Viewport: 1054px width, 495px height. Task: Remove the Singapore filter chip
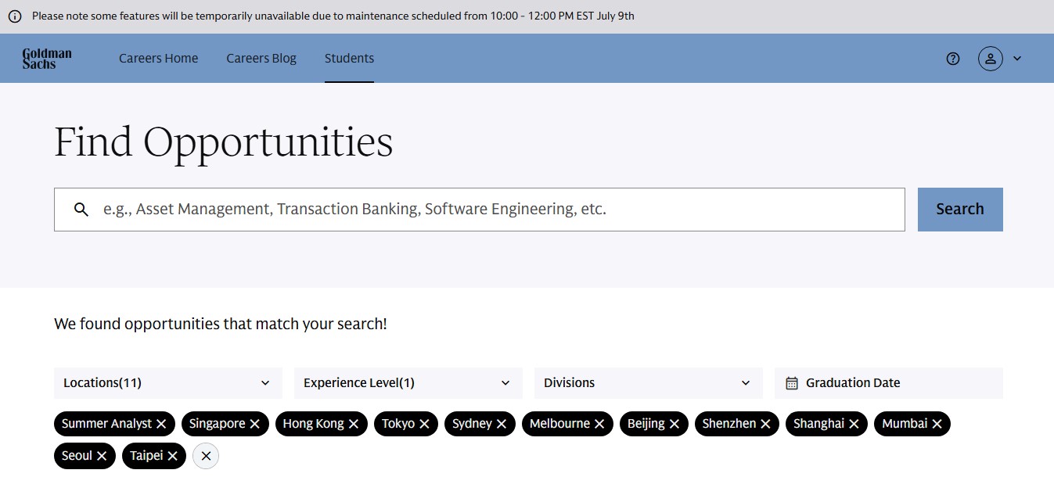click(x=254, y=424)
